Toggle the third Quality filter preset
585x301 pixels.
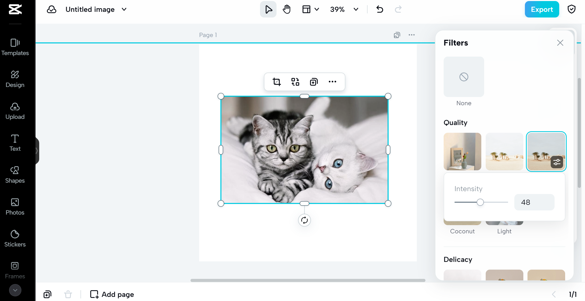tap(546, 151)
